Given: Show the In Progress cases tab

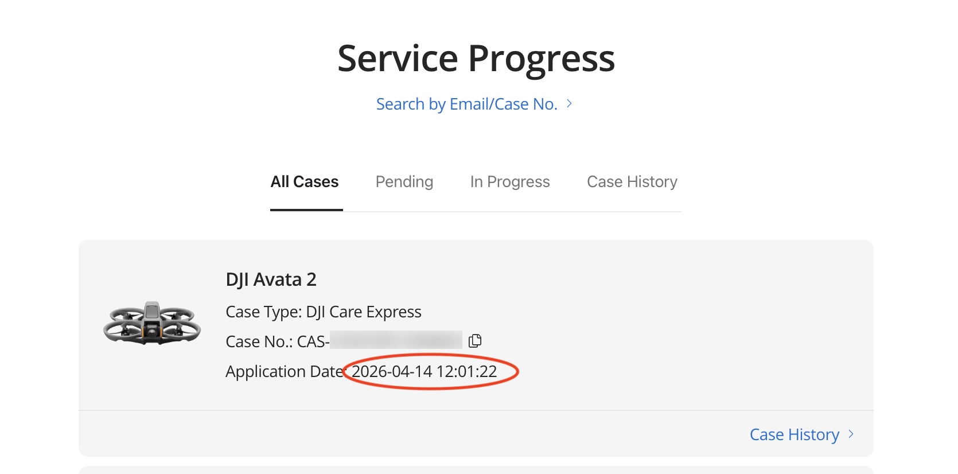Looking at the screenshot, I should tap(510, 182).
